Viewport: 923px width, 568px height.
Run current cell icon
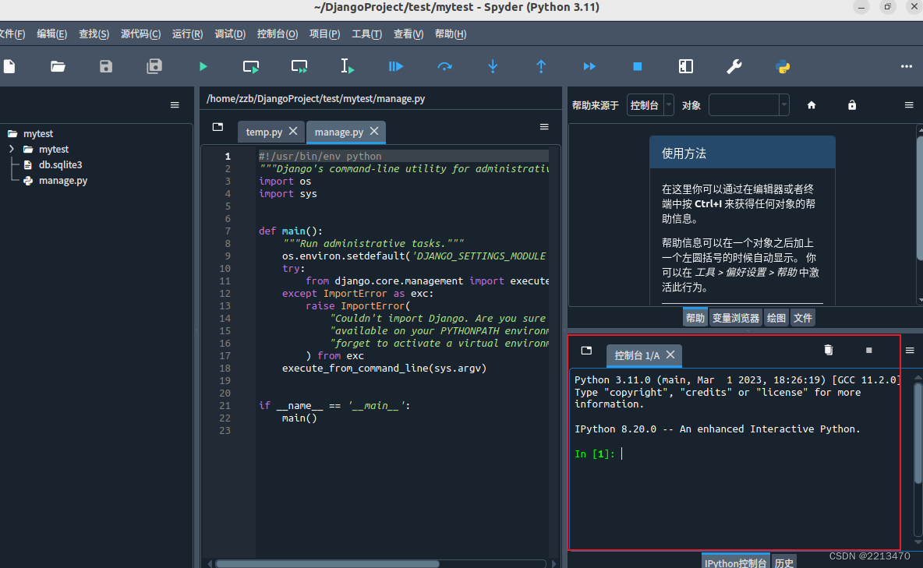click(251, 66)
